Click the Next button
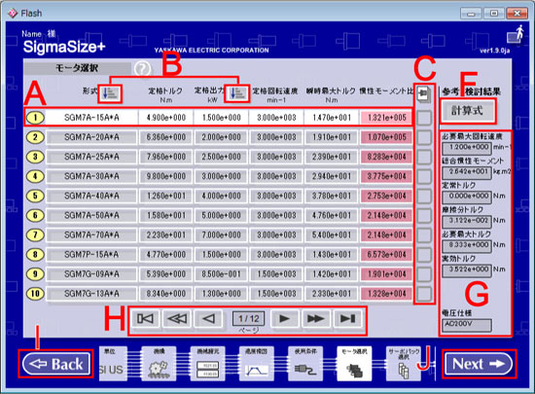Image resolution: width=535 pixels, height=394 pixels. point(479,364)
